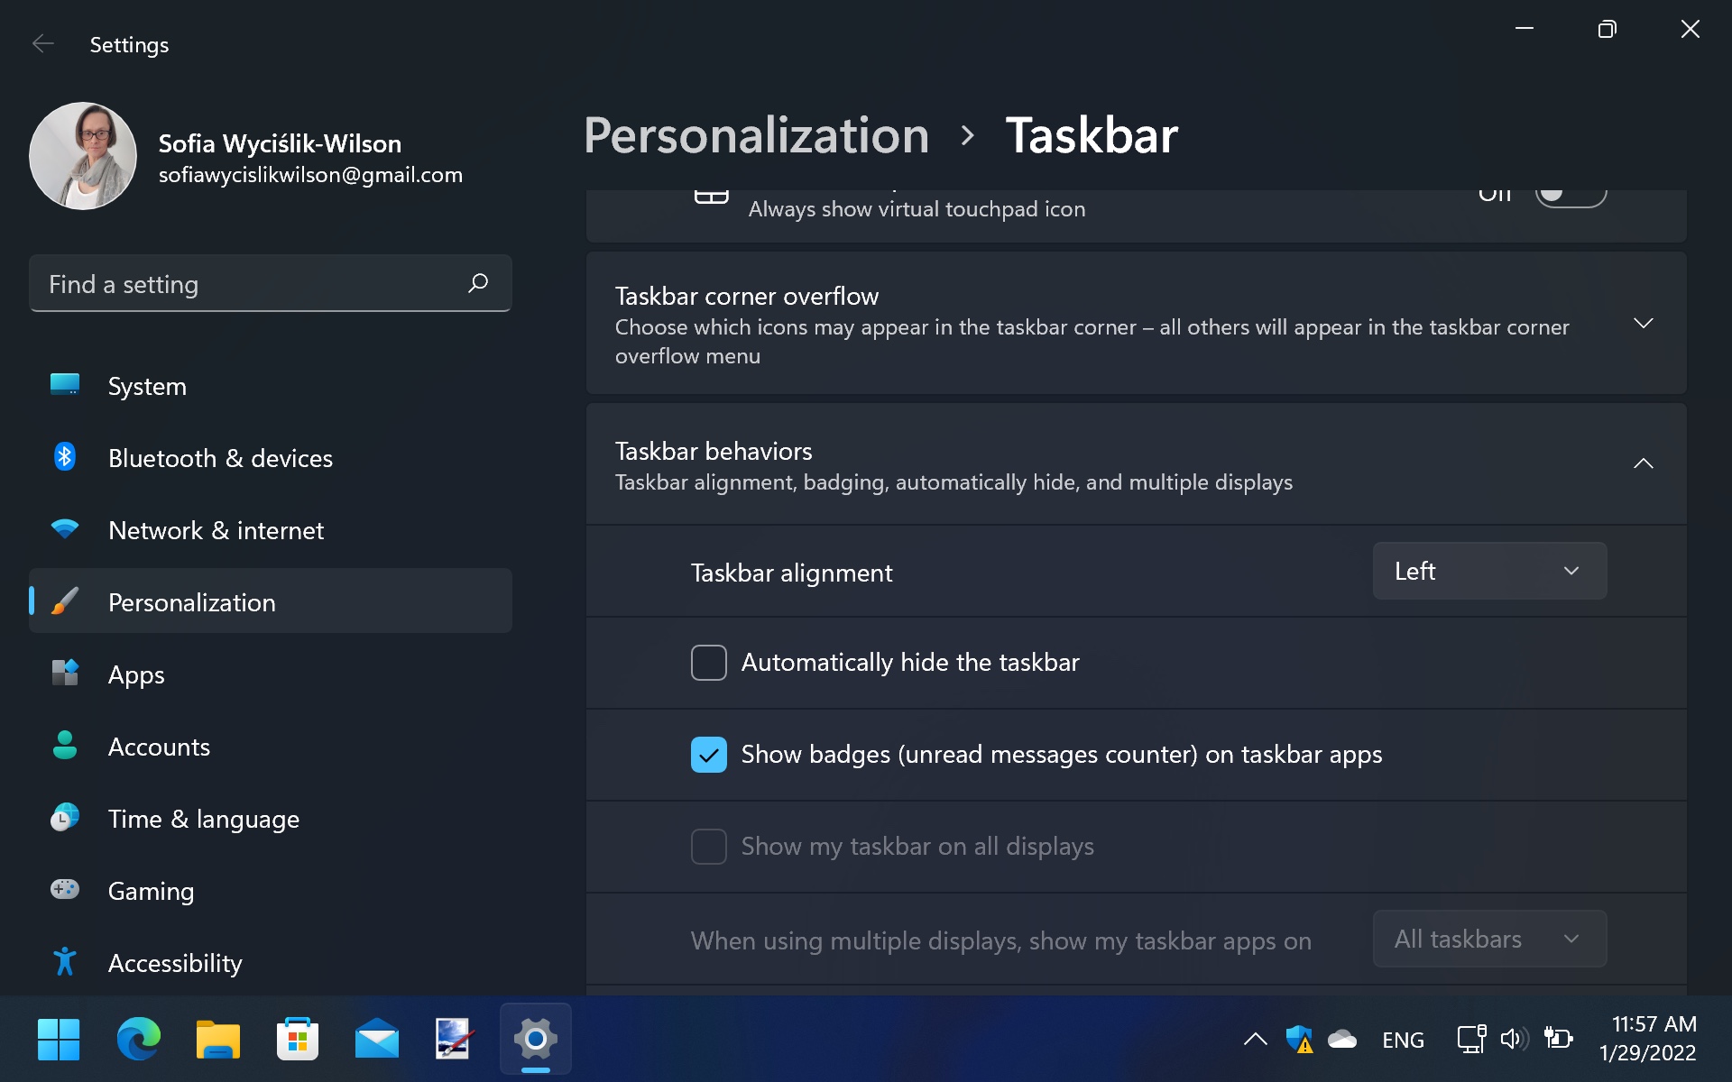Click the battery status icon

[1557, 1040]
